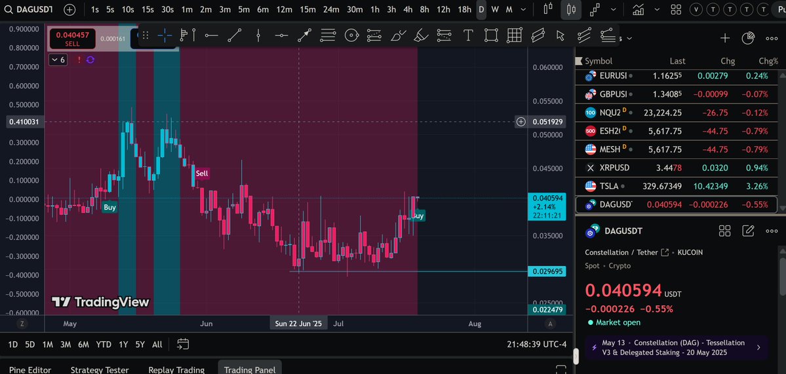Select the 0.029695 horizontal line label
Viewport: 786px width, 374px height.
tap(547, 271)
